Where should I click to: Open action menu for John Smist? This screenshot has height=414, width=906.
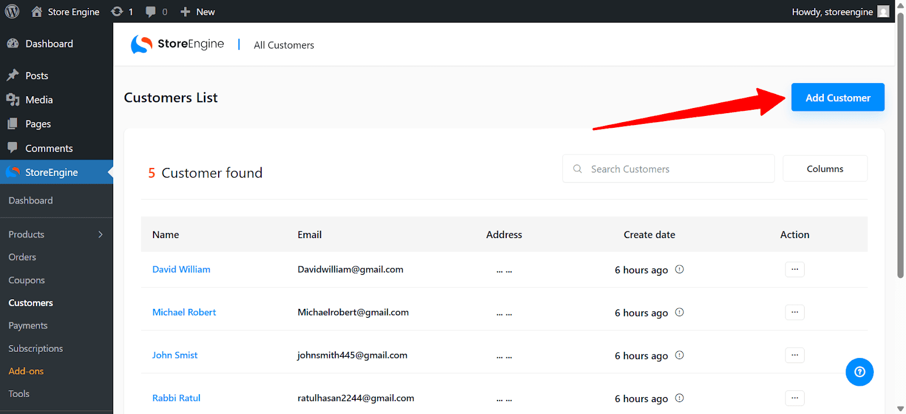[794, 355]
